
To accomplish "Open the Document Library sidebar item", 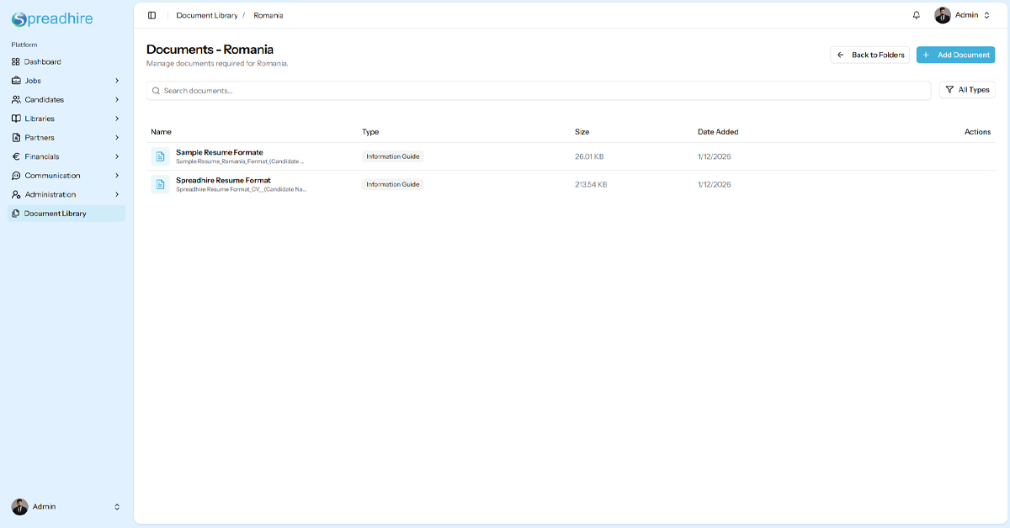I will tap(55, 214).
